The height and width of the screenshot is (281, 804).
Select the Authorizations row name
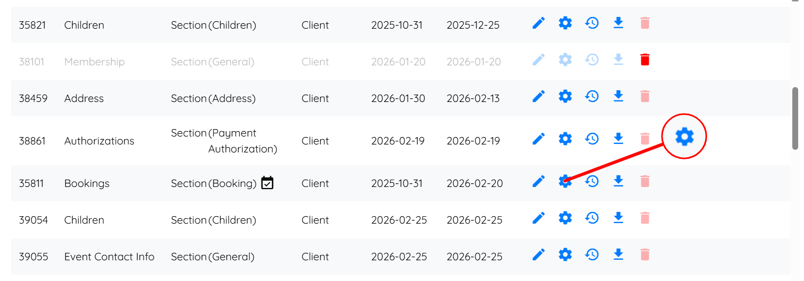pyautogui.click(x=99, y=141)
